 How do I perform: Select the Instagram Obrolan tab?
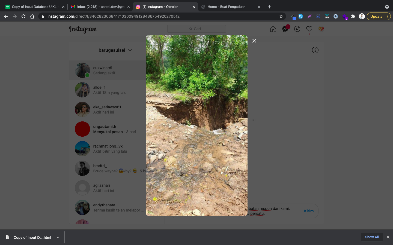click(165, 7)
